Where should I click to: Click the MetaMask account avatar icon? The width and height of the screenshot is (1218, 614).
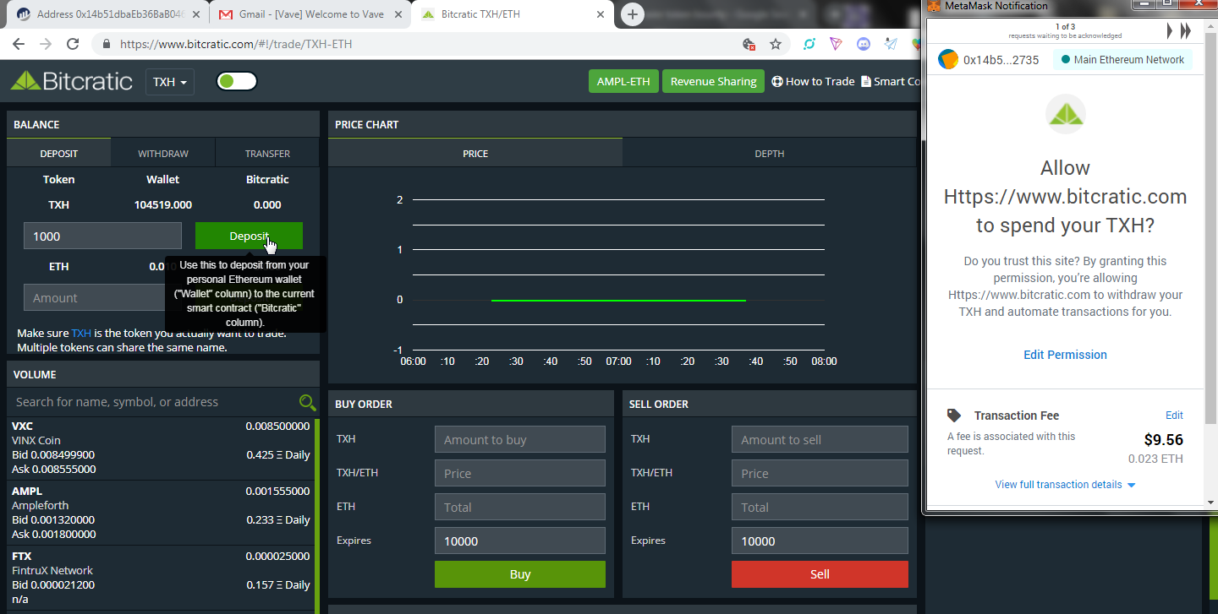(x=948, y=60)
